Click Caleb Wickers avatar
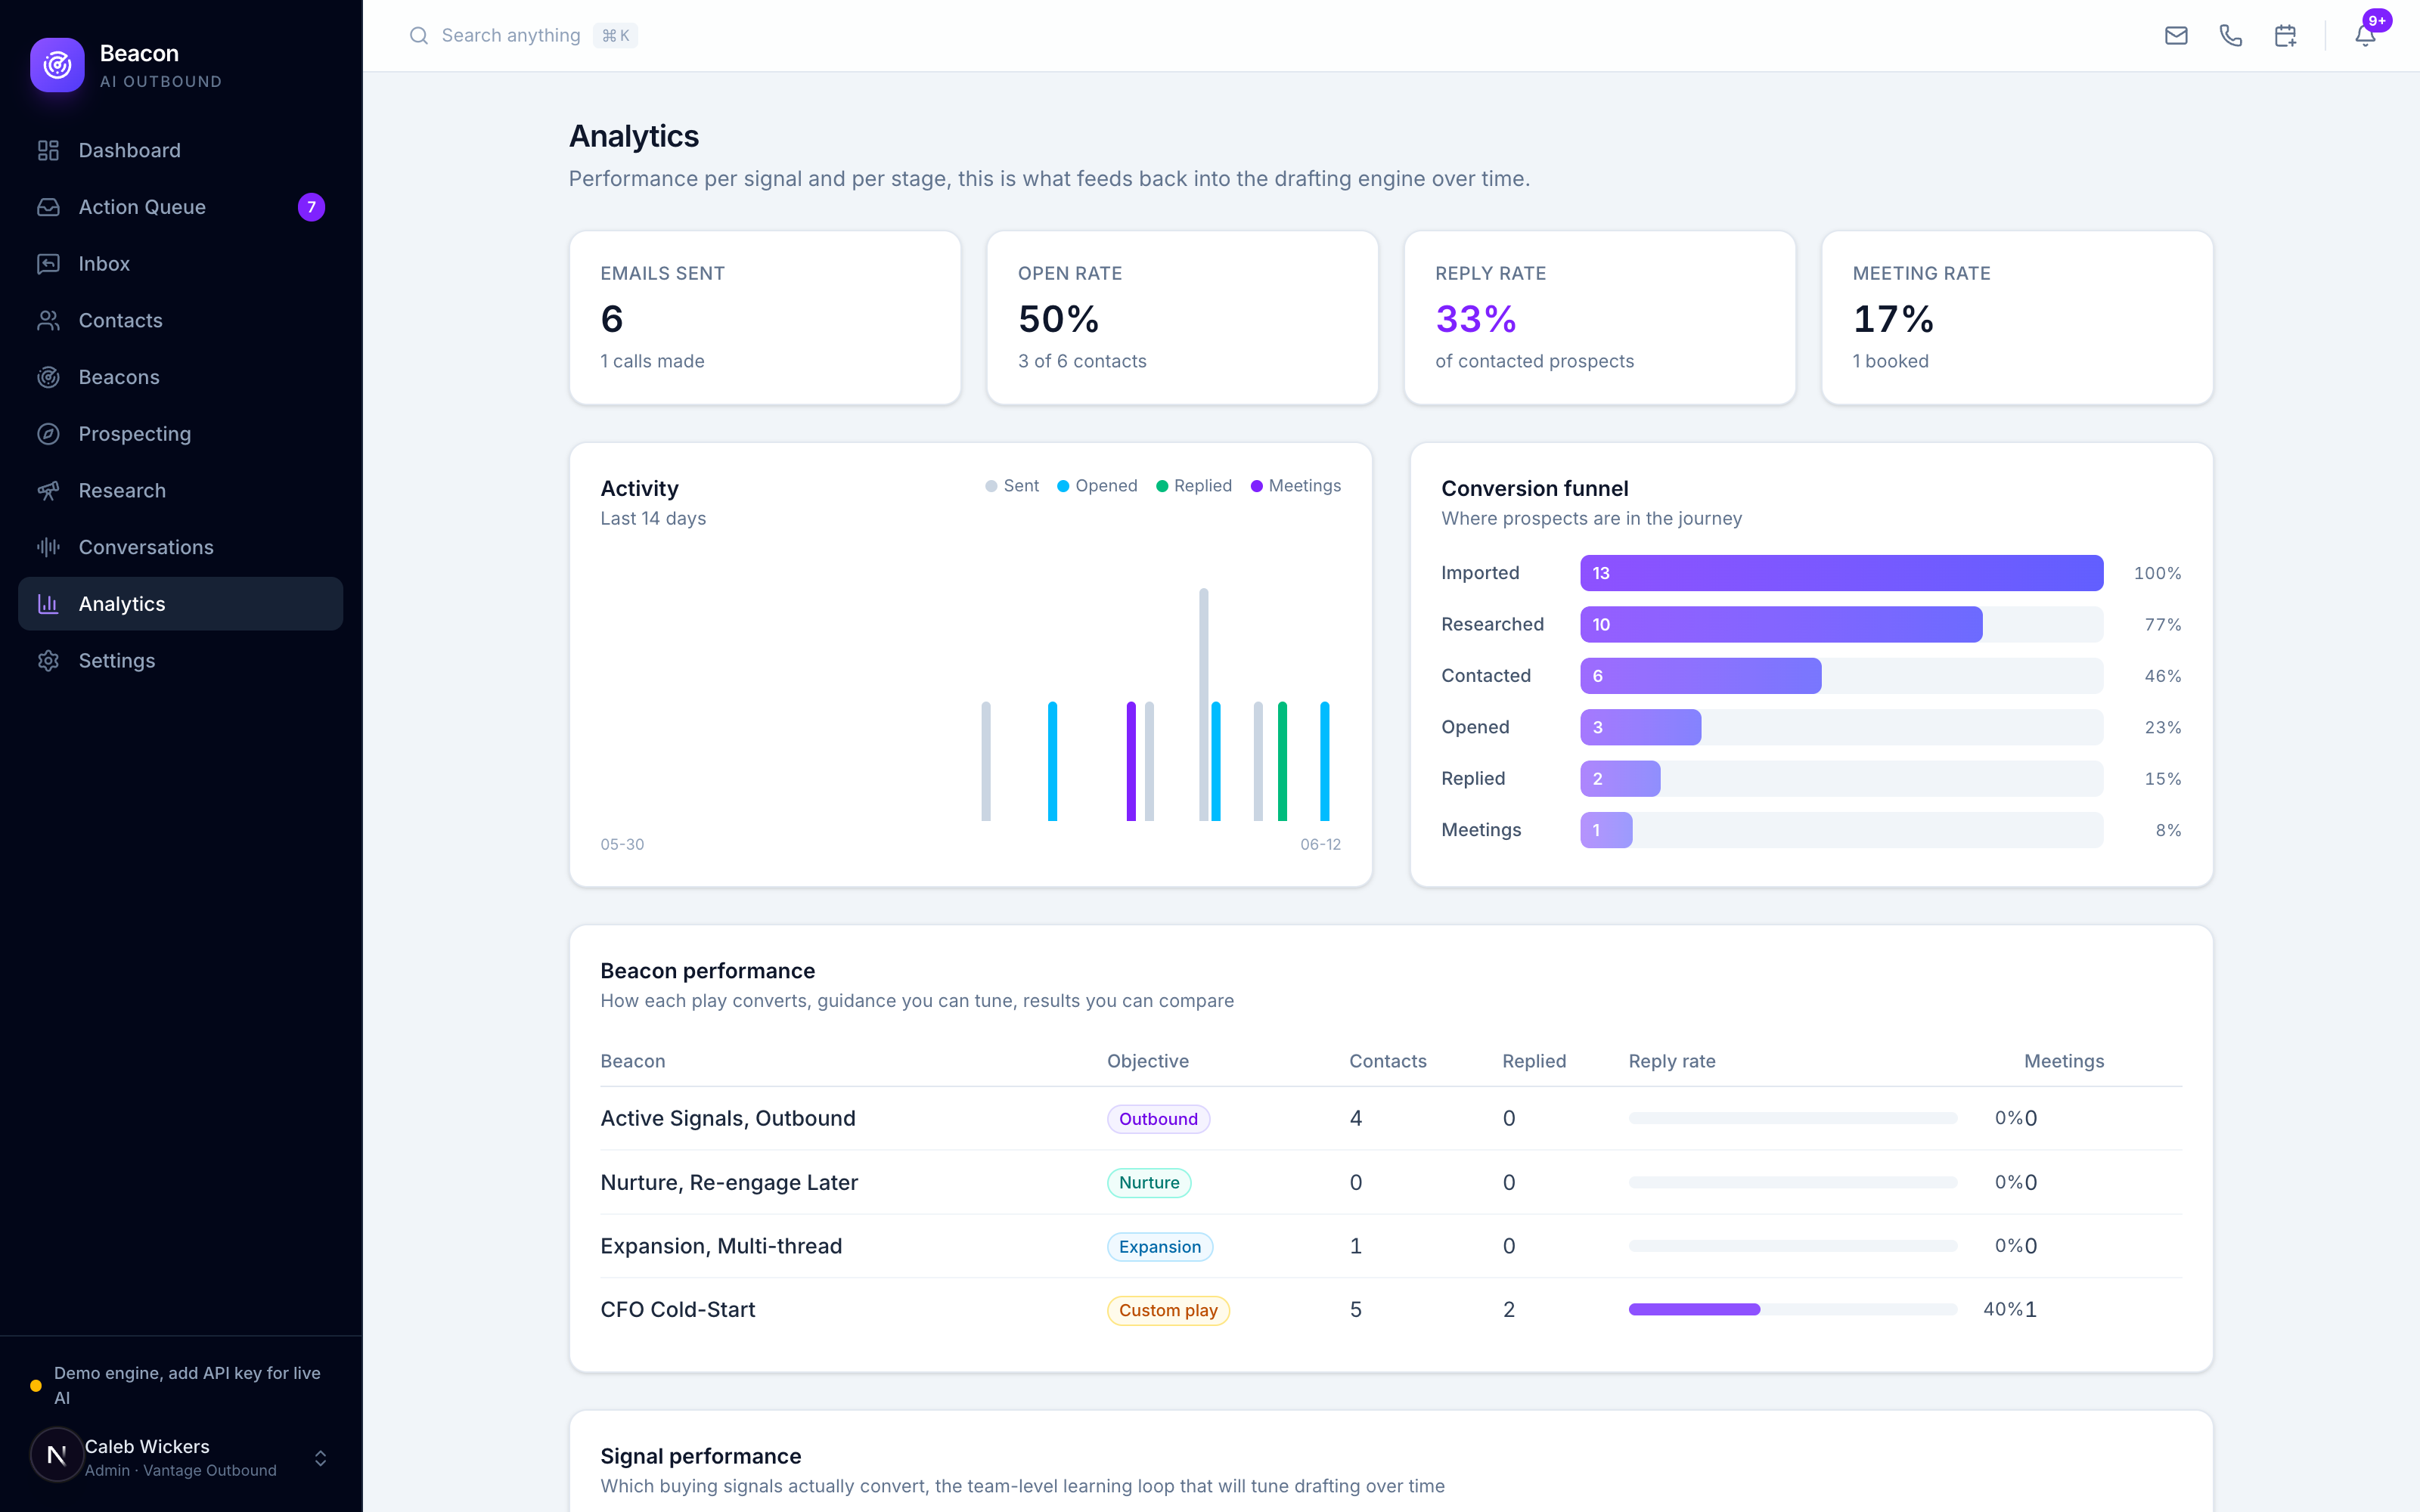Screen dimensions: 2420x1512 [x=57, y=1455]
